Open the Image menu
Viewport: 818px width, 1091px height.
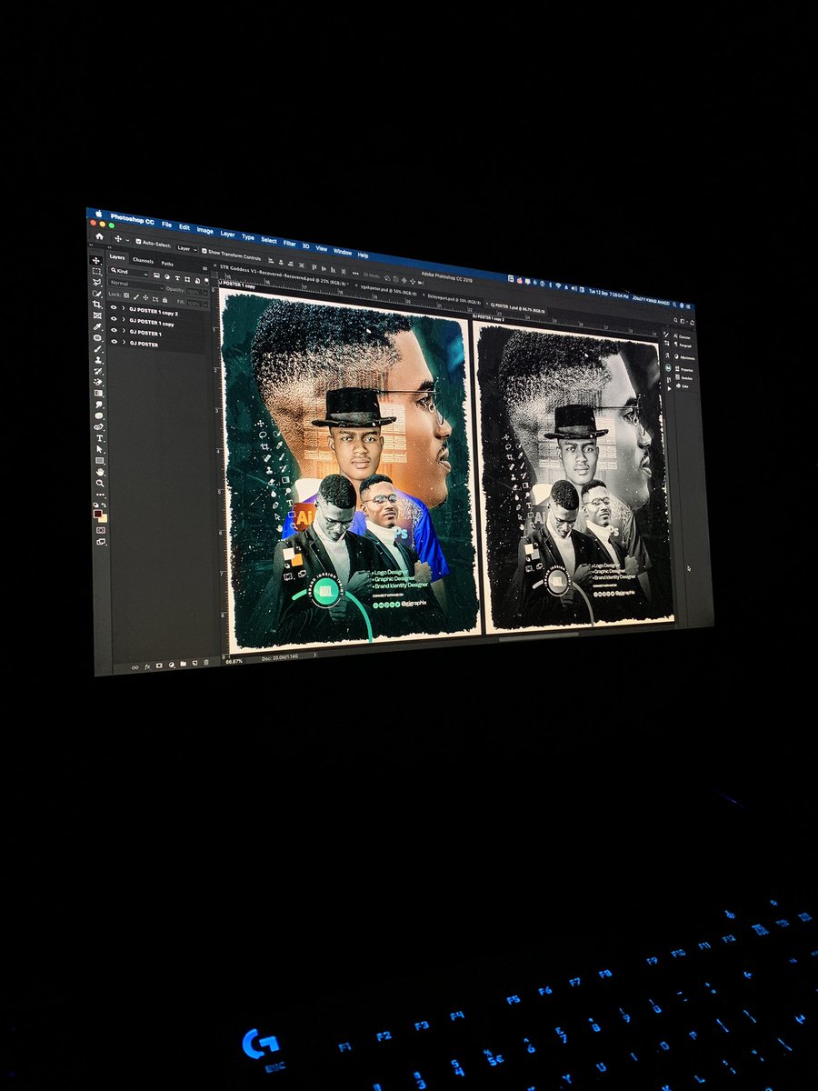click(205, 231)
